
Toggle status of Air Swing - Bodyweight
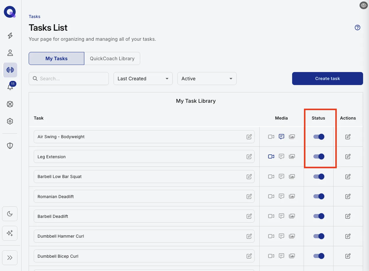click(319, 137)
